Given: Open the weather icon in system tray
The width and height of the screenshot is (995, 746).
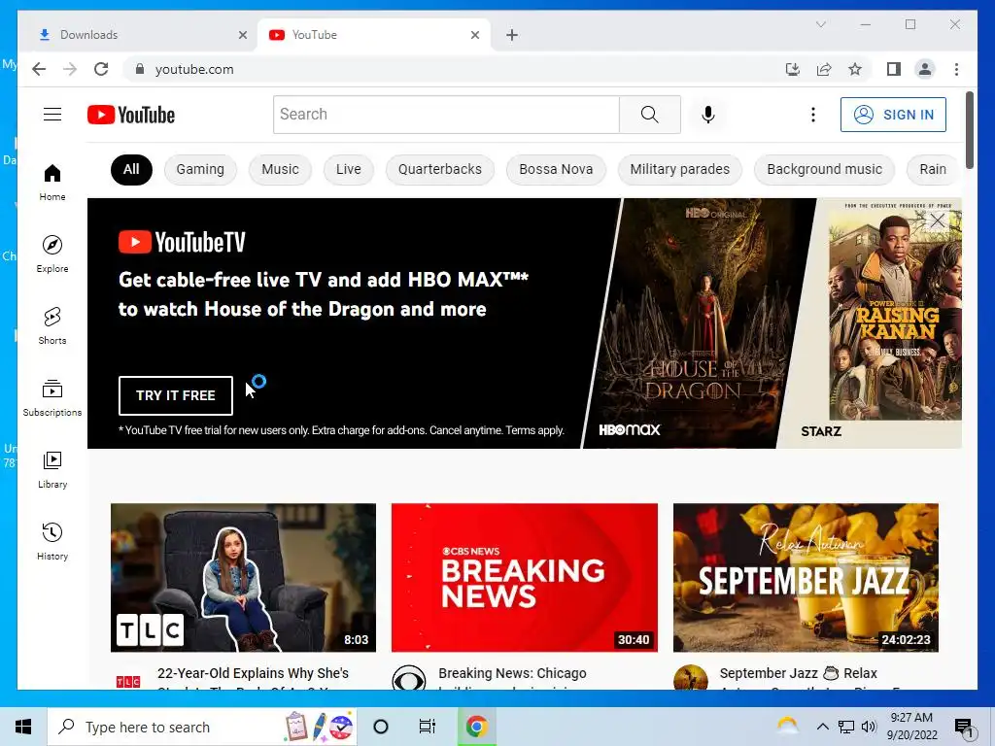Looking at the screenshot, I should point(787,727).
